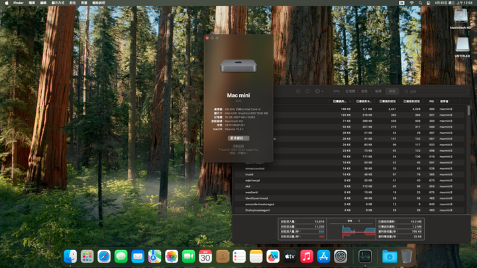Click the Mac mini image in About window

coord(238,66)
